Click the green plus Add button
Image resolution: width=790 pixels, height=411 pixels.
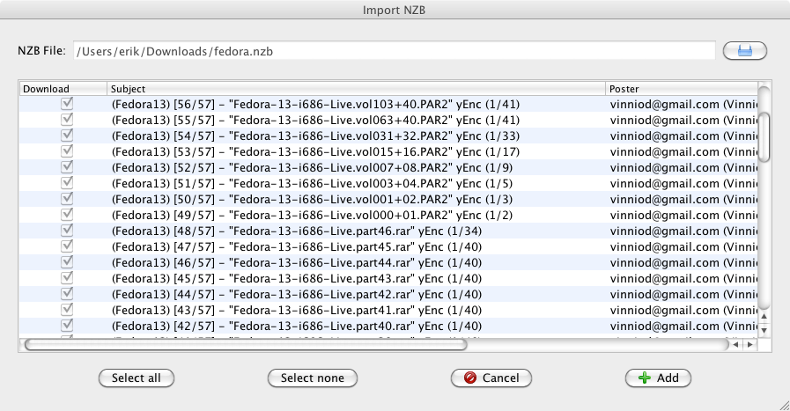pyautogui.click(x=658, y=378)
